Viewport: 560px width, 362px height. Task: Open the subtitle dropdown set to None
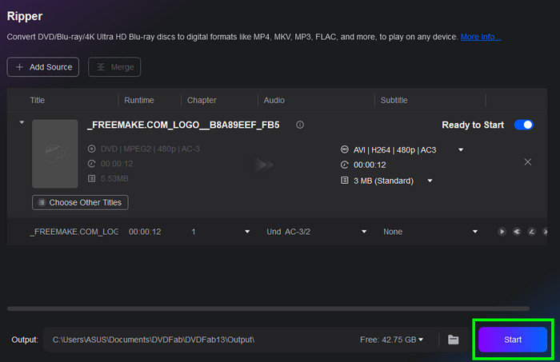coord(475,232)
